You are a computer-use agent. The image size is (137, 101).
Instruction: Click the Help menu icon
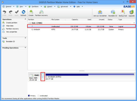74,7
